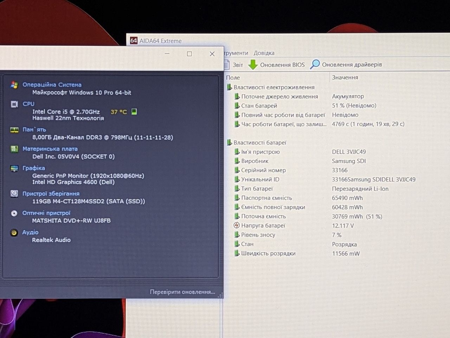Click the CPU chip icon
Viewport: 450px width, 338px height.
(x=14, y=104)
